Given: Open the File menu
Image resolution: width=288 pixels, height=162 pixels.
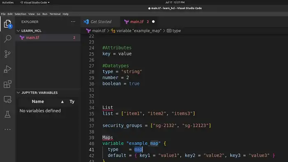Looking at the screenshot, I should point(3,14).
